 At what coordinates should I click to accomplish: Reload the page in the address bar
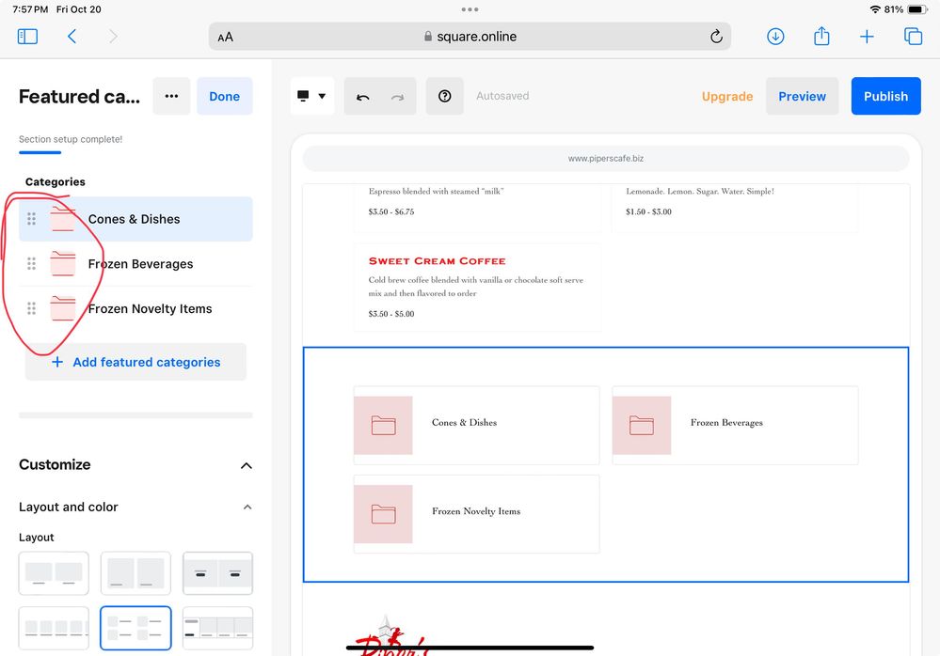716,37
